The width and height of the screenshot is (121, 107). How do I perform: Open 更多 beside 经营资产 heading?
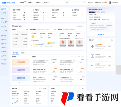pyautogui.click(x=27, y=29)
